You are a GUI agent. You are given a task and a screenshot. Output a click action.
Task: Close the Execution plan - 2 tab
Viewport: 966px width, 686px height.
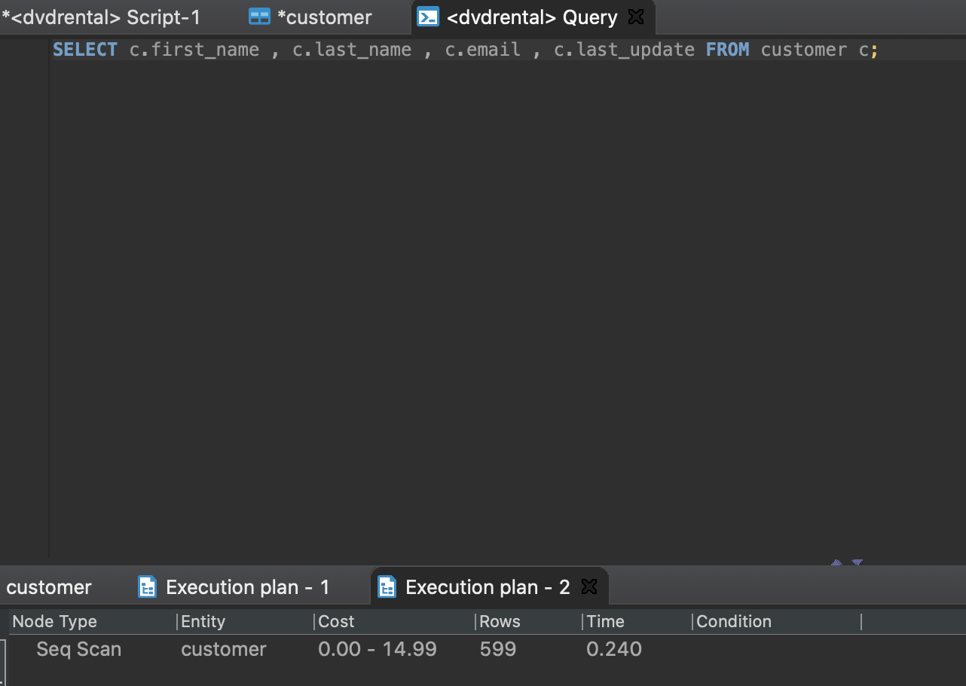[590, 586]
